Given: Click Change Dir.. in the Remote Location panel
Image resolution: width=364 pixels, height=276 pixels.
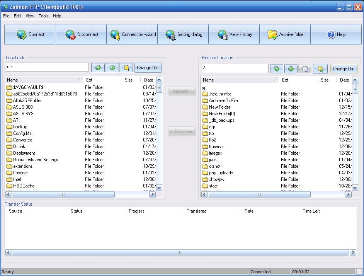Looking at the screenshot, I should pyautogui.click(x=344, y=69).
